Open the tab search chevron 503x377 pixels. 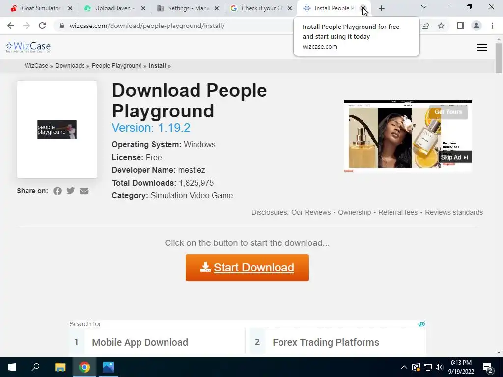424,7
